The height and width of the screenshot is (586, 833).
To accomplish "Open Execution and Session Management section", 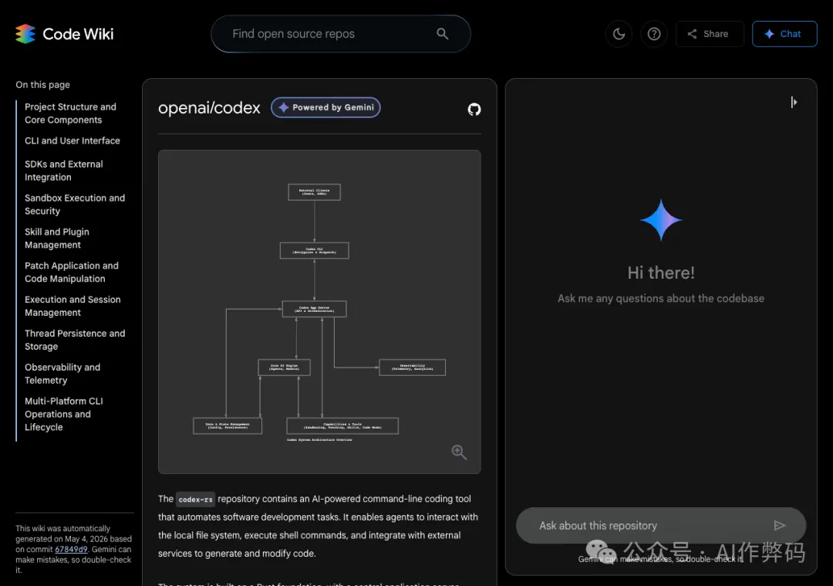I will (73, 307).
